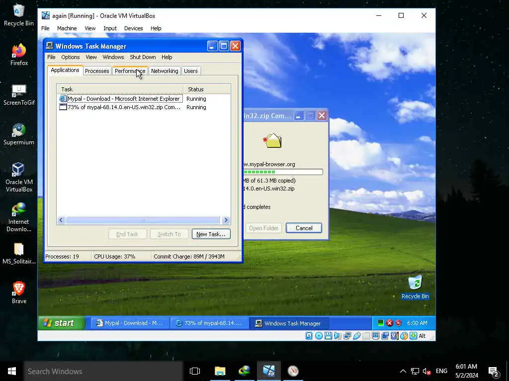Select the Recycle Bin on the XP desktop

point(415,287)
